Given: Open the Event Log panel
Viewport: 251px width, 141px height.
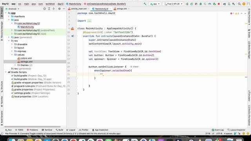Looking at the screenshot, I should click(218, 130).
